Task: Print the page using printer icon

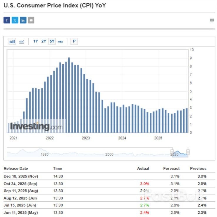Action: click(212, 20)
